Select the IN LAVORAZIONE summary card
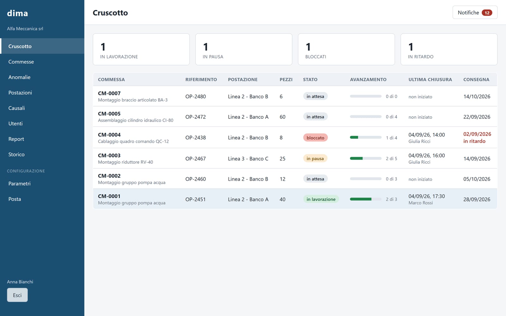Screen dimensions: 506x316 [141, 49]
